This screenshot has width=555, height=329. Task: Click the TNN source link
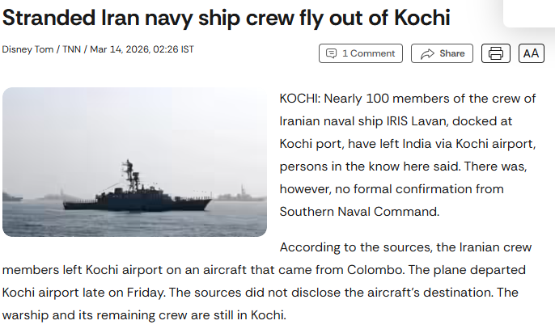[x=71, y=49]
